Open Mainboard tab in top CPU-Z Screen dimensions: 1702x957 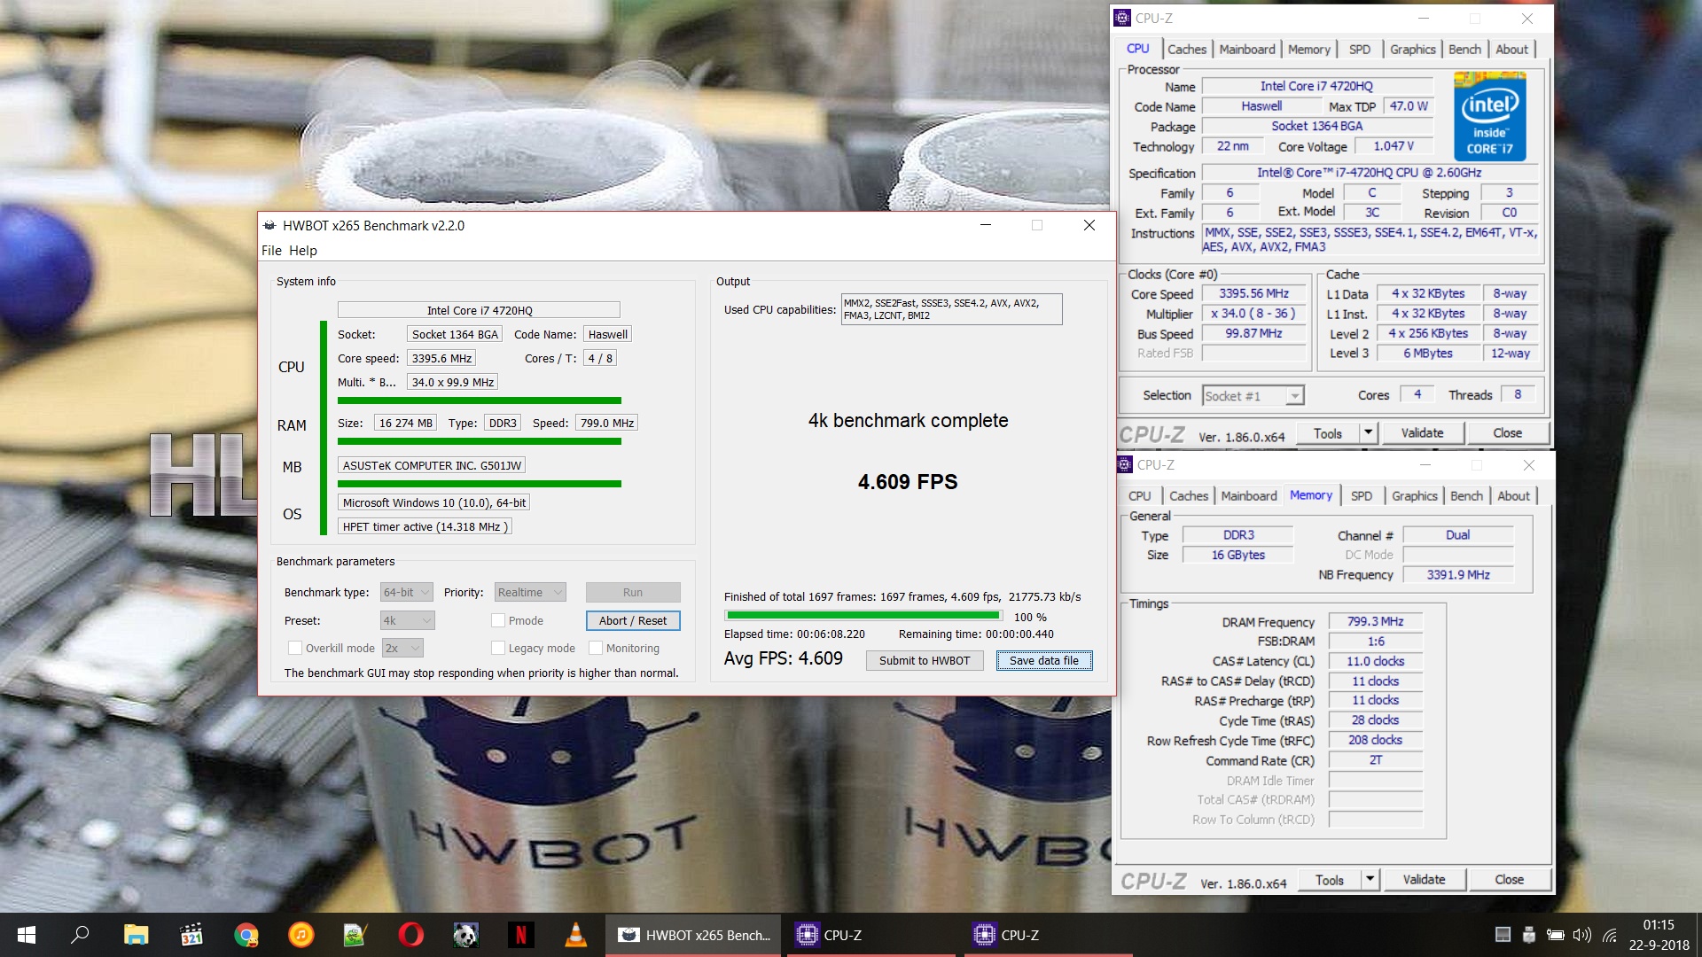1247,50
